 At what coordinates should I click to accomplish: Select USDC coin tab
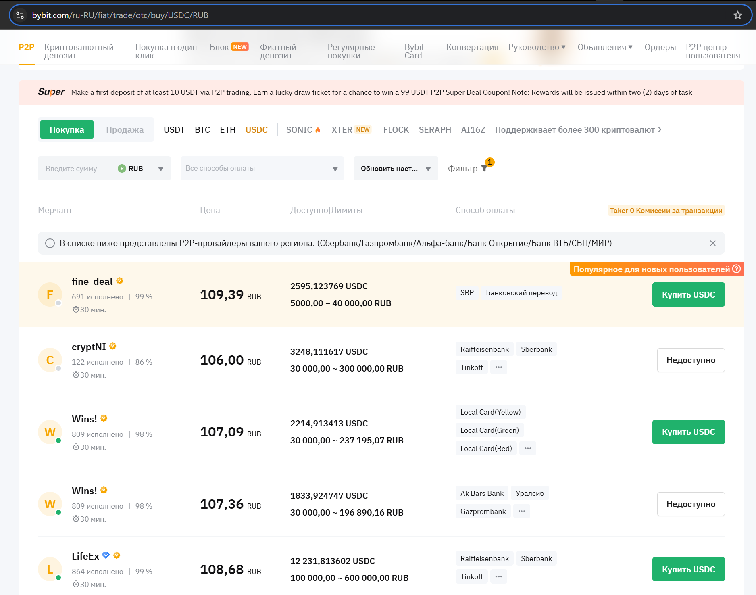(x=256, y=130)
